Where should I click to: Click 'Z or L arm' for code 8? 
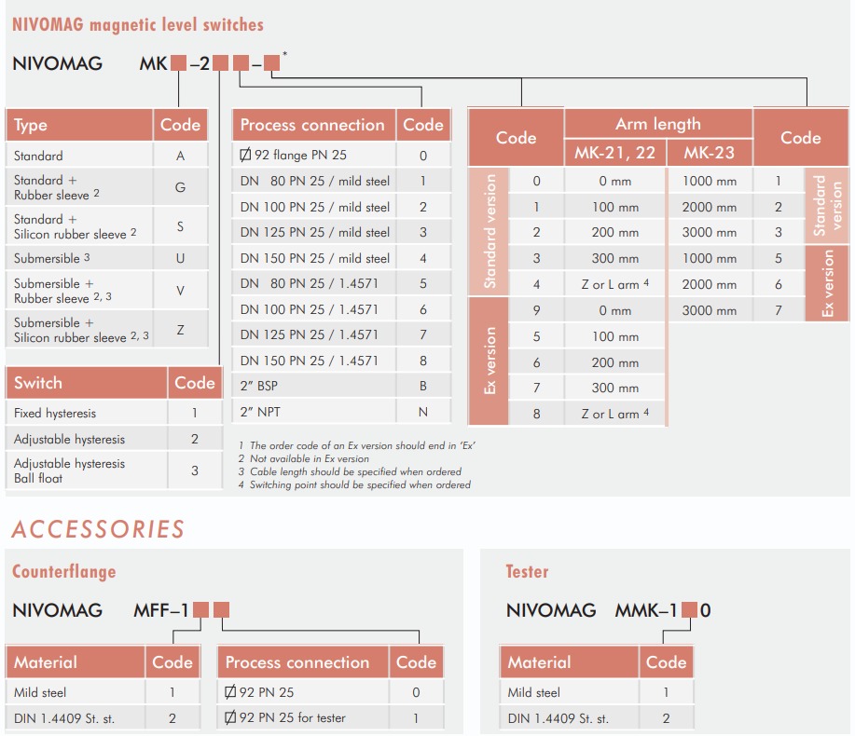[615, 414]
